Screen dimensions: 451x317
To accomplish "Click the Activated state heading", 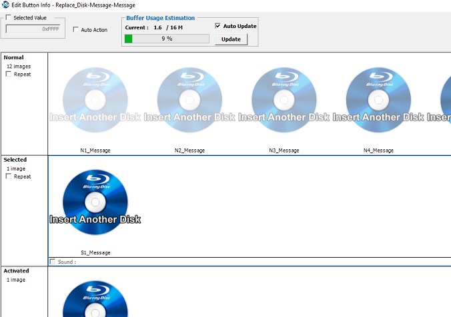I will [16, 271].
